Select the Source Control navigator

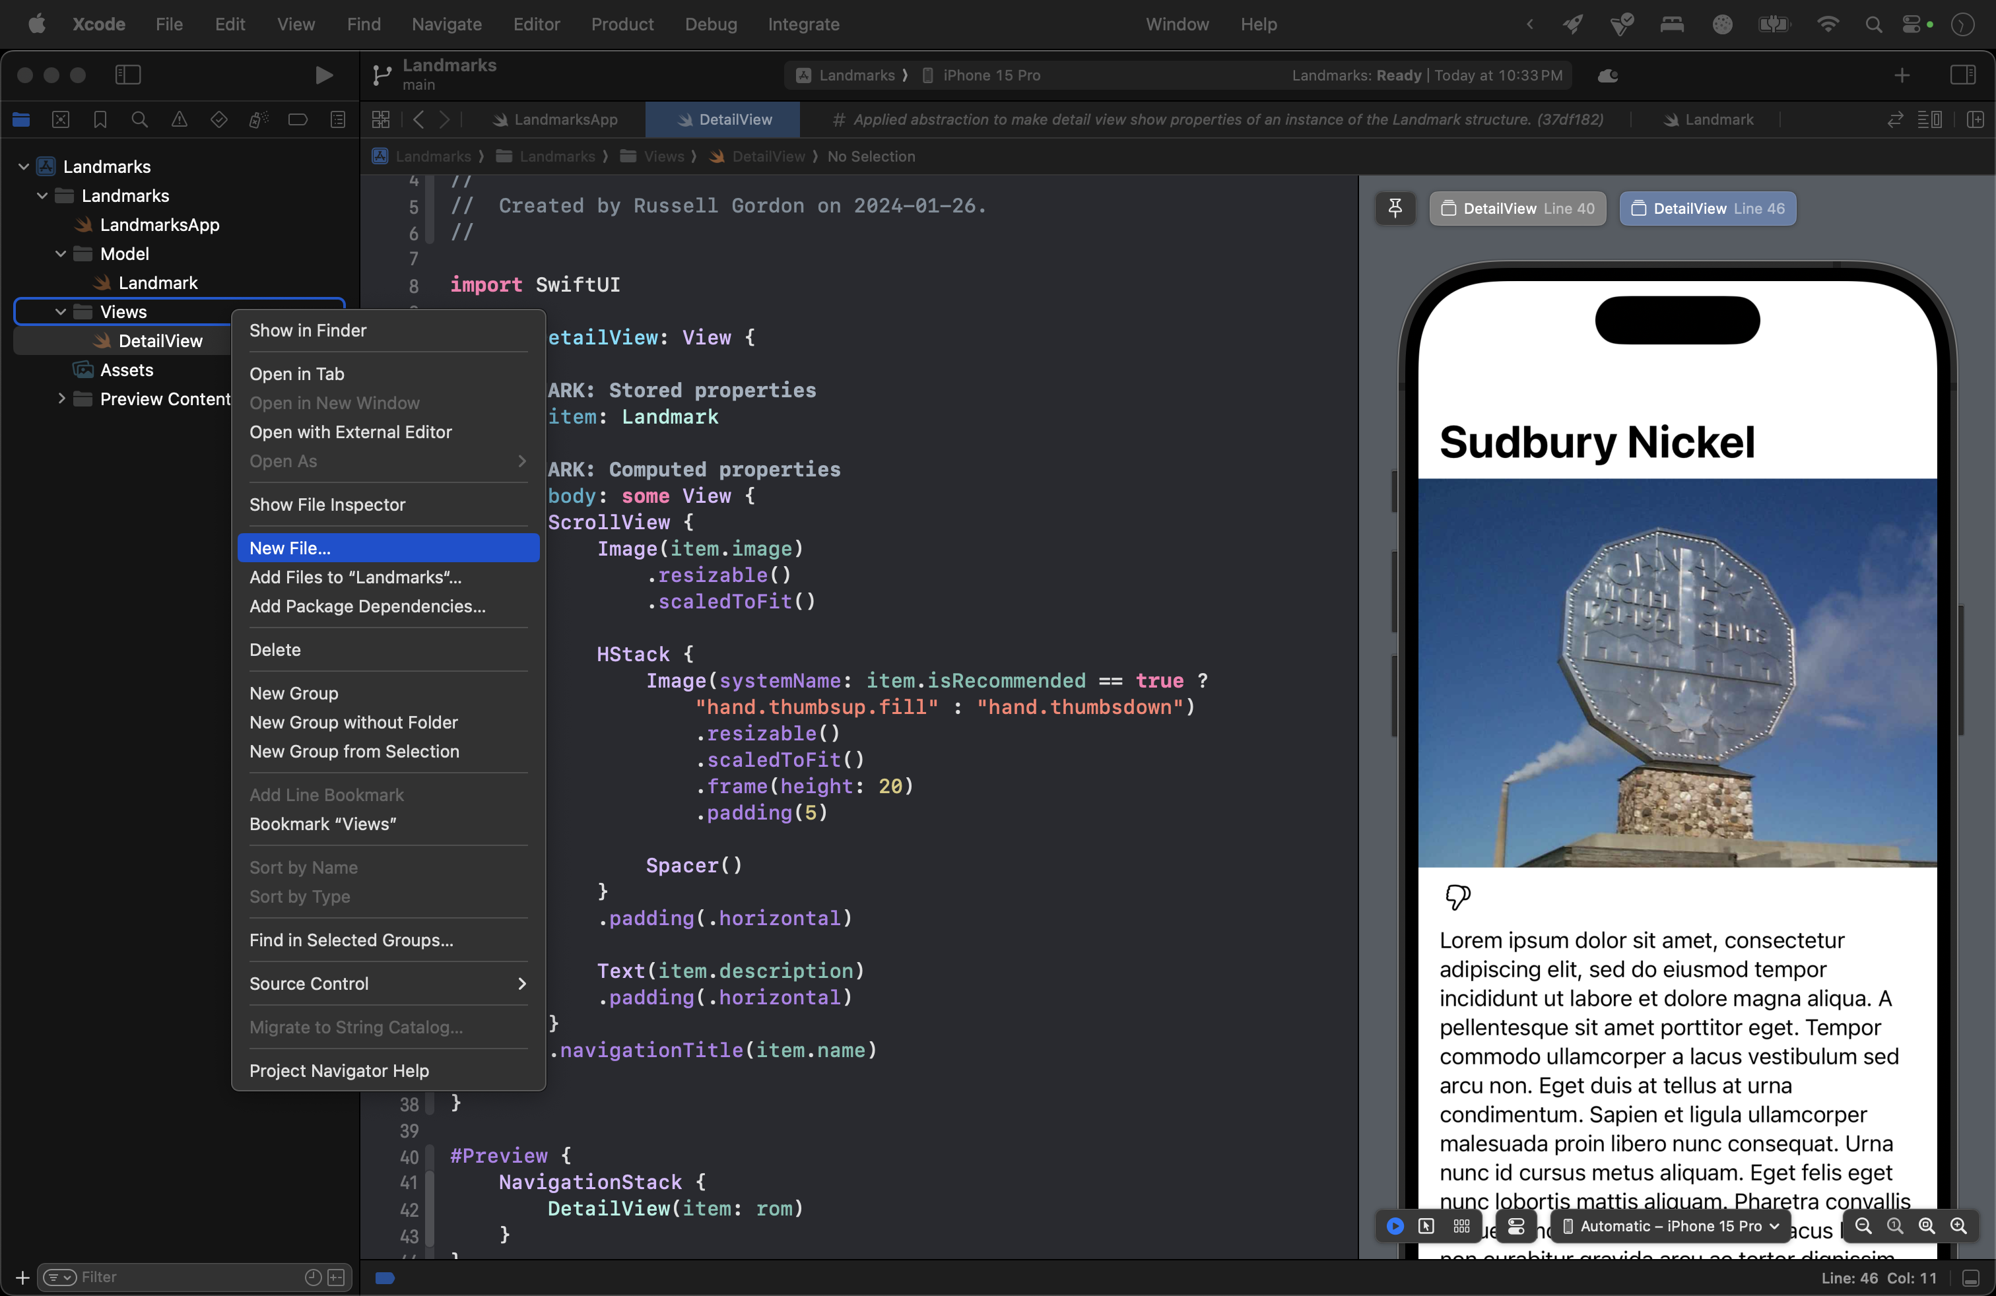pyautogui.click(x=60, y=119)
